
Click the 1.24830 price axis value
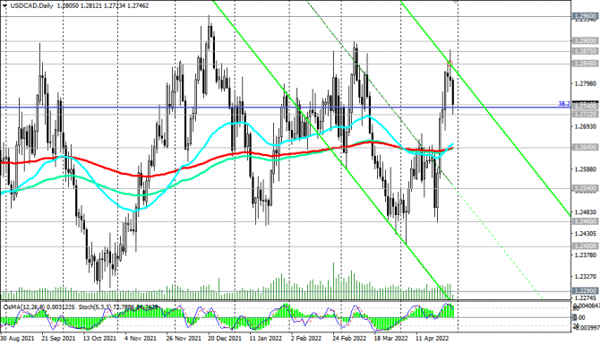(x=586, y=212)
